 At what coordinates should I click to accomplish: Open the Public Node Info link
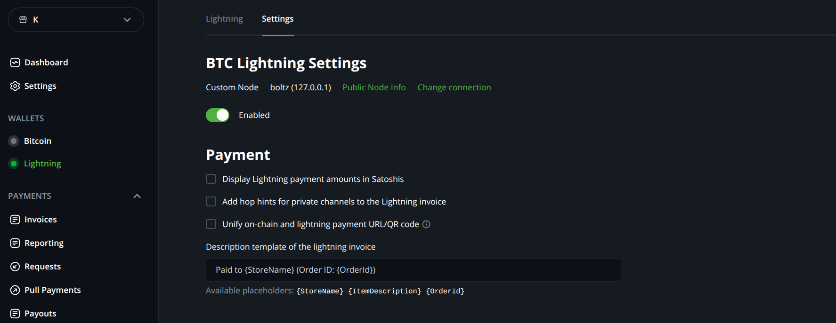pos(374,87)
